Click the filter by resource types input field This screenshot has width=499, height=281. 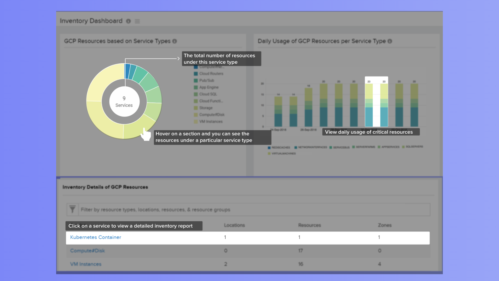(254, 210)
